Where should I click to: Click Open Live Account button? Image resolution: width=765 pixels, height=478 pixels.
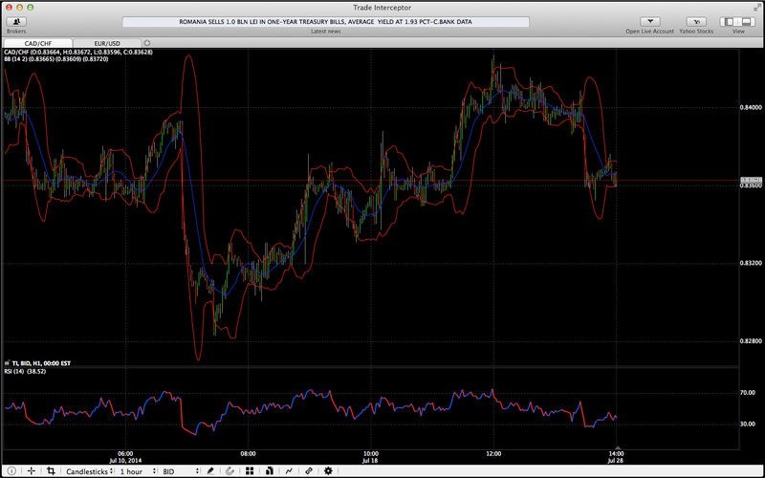(649, 21)
